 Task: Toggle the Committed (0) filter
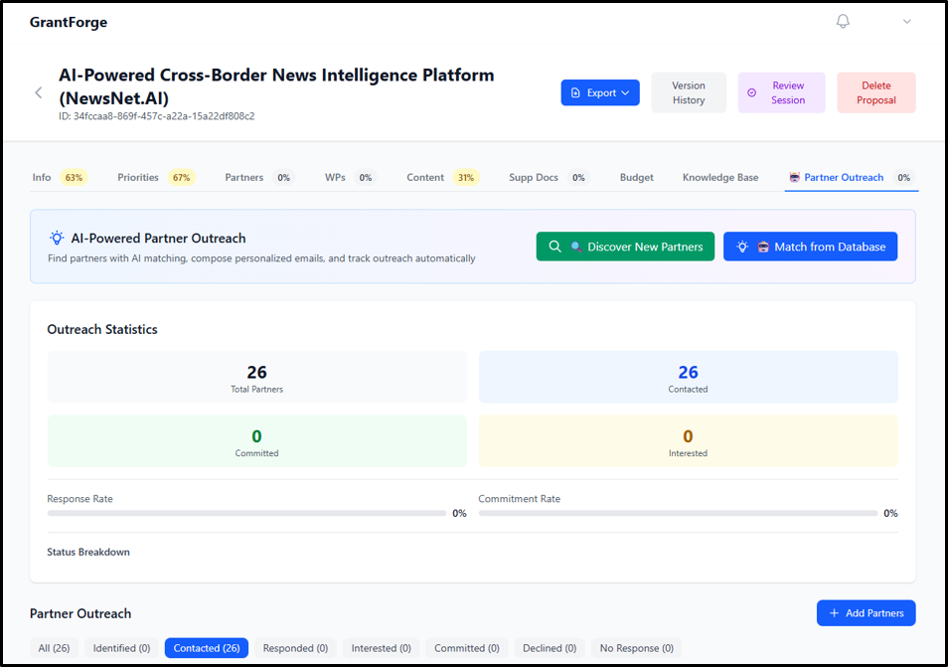(x=466, y=647)
